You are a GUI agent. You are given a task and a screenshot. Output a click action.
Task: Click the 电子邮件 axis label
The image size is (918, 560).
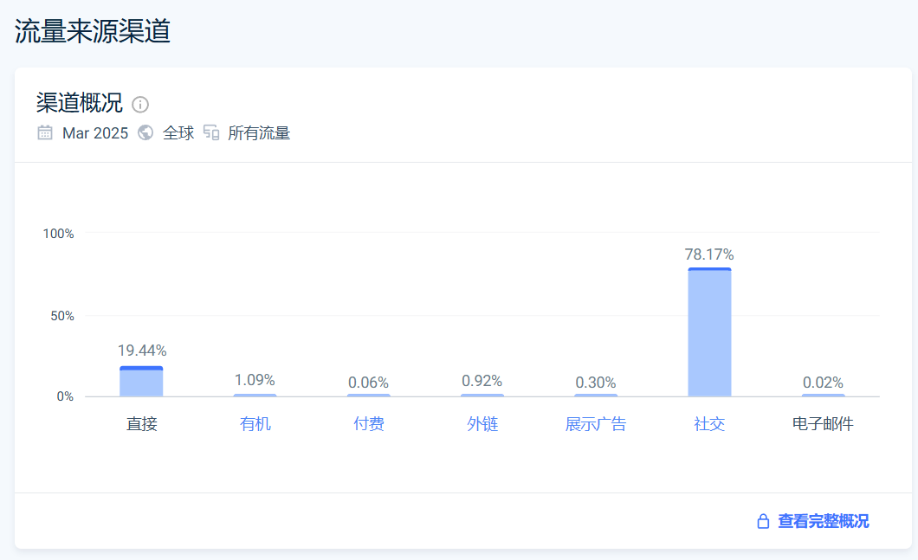coord(823,424)
